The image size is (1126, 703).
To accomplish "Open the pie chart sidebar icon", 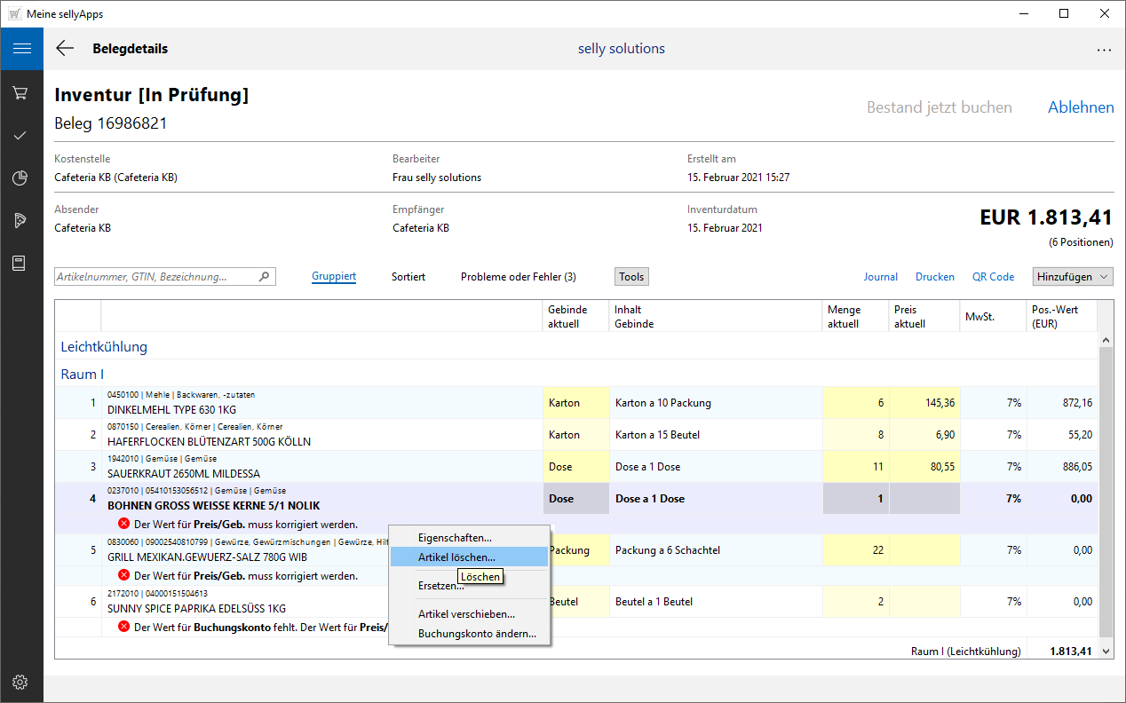I will pyautogui.click(x=21, y=178).
